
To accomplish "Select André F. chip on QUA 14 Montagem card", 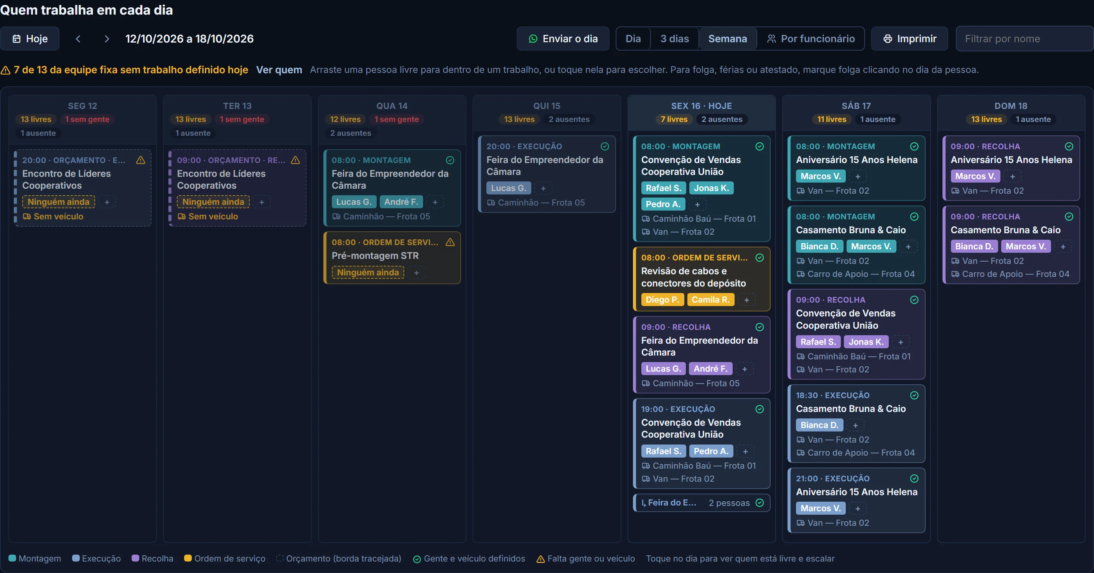I will [401, 202].
